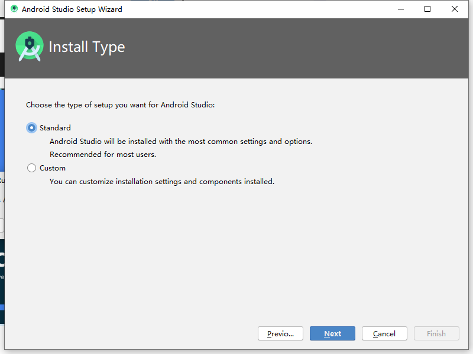
Task: Click the grayed-out Finish button
Action: [x=436, y=333]
